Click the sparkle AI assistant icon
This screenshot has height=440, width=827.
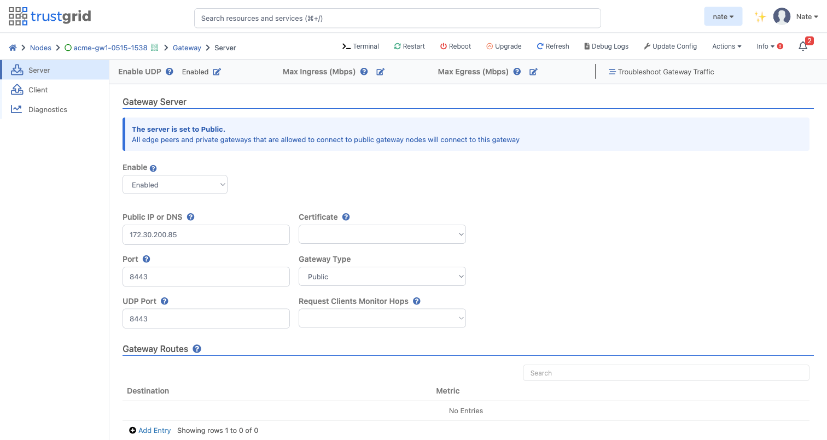tap(760, 17)
